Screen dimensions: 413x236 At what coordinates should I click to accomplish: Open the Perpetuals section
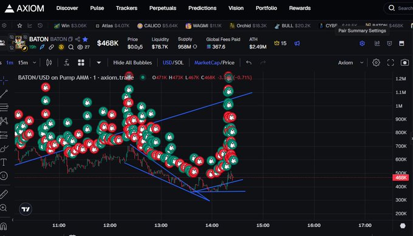point(163,8)
